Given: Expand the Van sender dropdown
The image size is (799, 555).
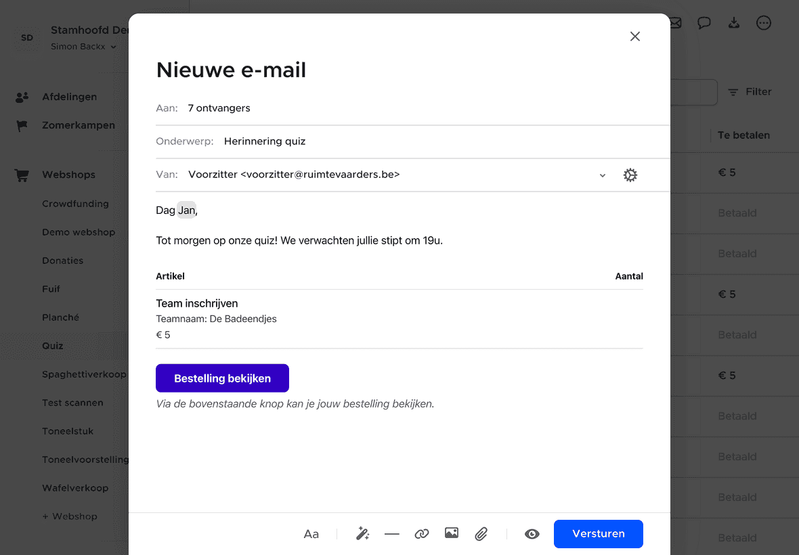Looking at the screenshot, I should point(603,175).
